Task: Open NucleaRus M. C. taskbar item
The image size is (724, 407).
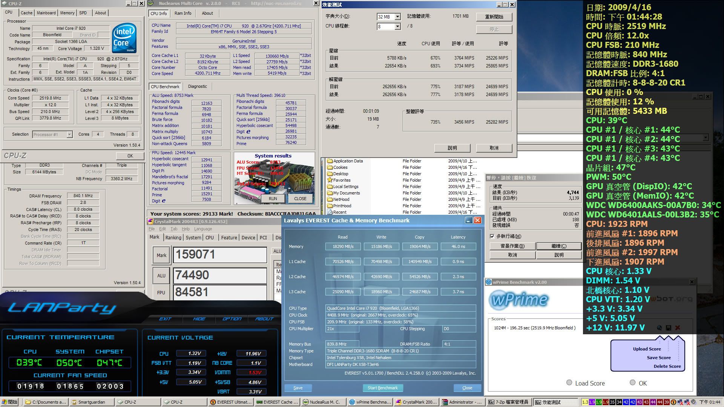Action: click(324, 402)
